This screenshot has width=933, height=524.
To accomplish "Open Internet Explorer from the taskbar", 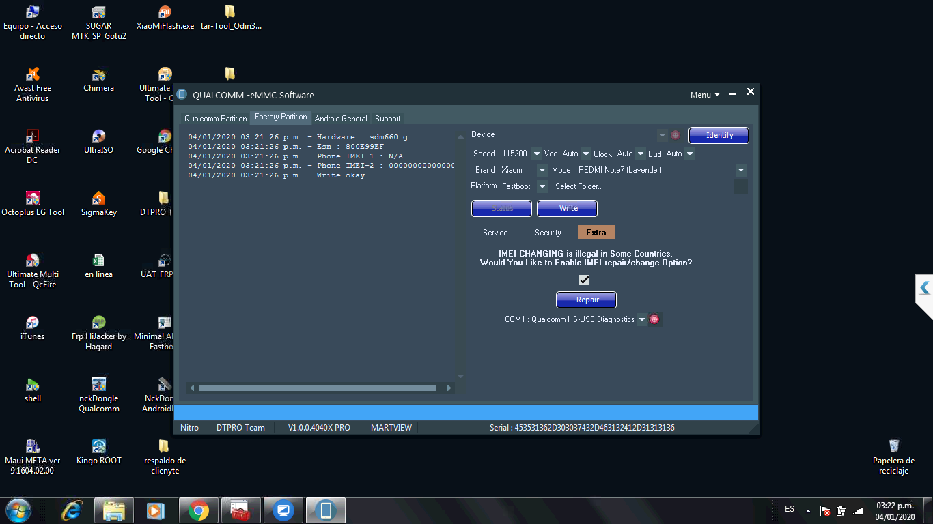I will coord(72,510).
